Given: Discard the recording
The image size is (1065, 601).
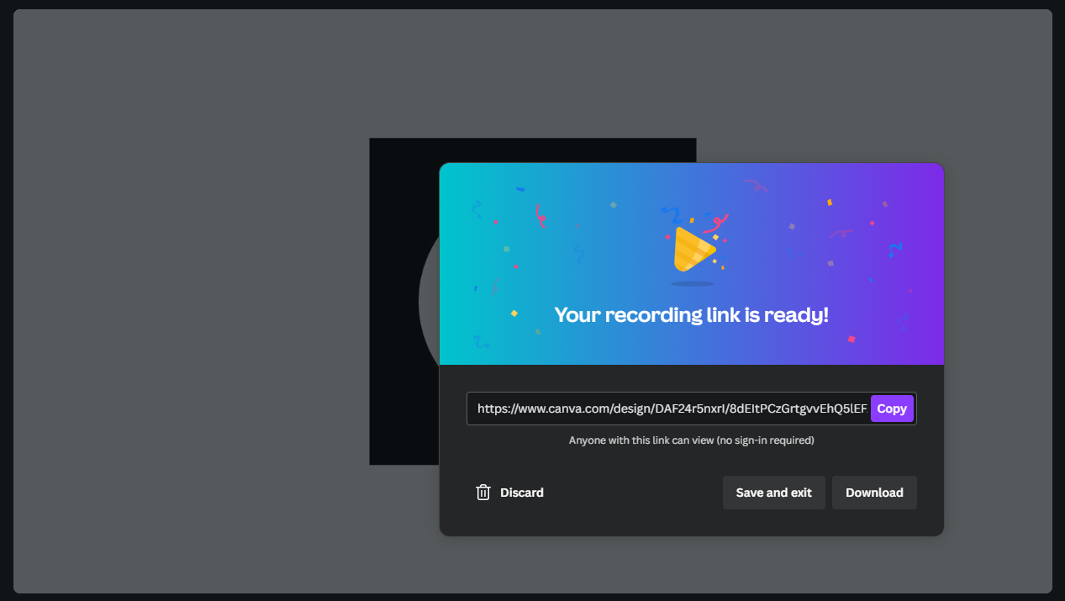Looking at the screenshot, I should pos(509,493).
